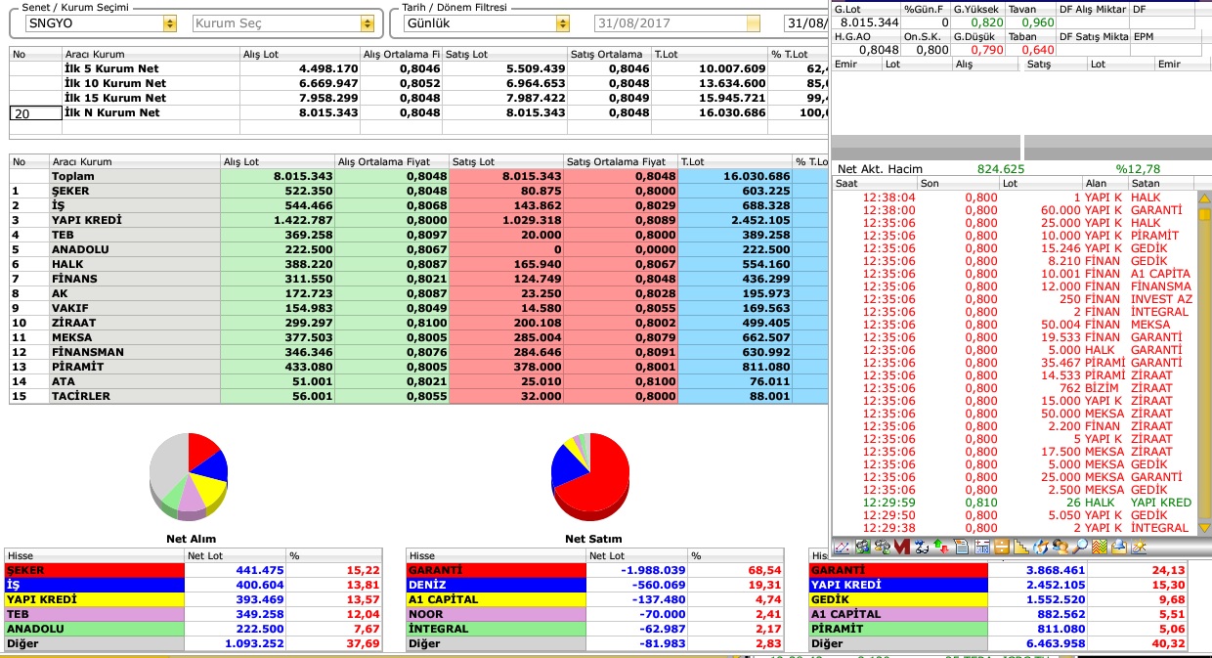Select row 6 HALK in the broker table
The height and width of the screenshot is (658, 1212).
click(x=418, y=264)
